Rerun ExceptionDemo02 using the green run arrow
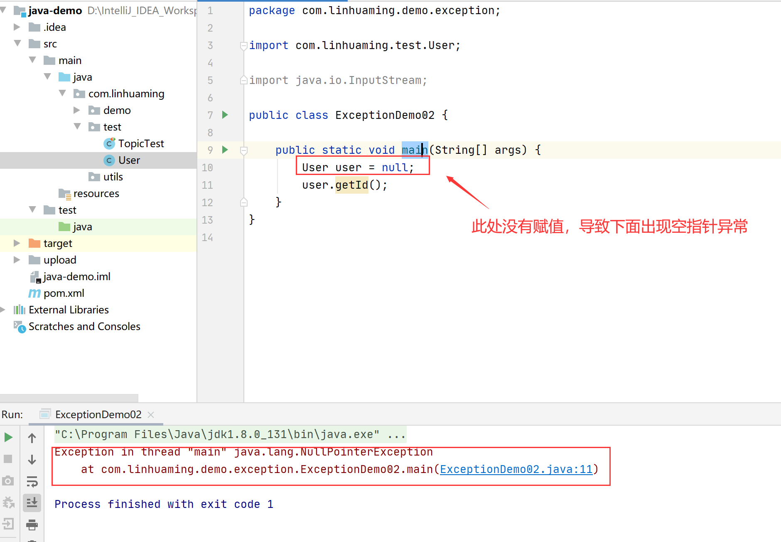This screenshot has width=781, height=542. pyautogui.click(x=9, y=437)
